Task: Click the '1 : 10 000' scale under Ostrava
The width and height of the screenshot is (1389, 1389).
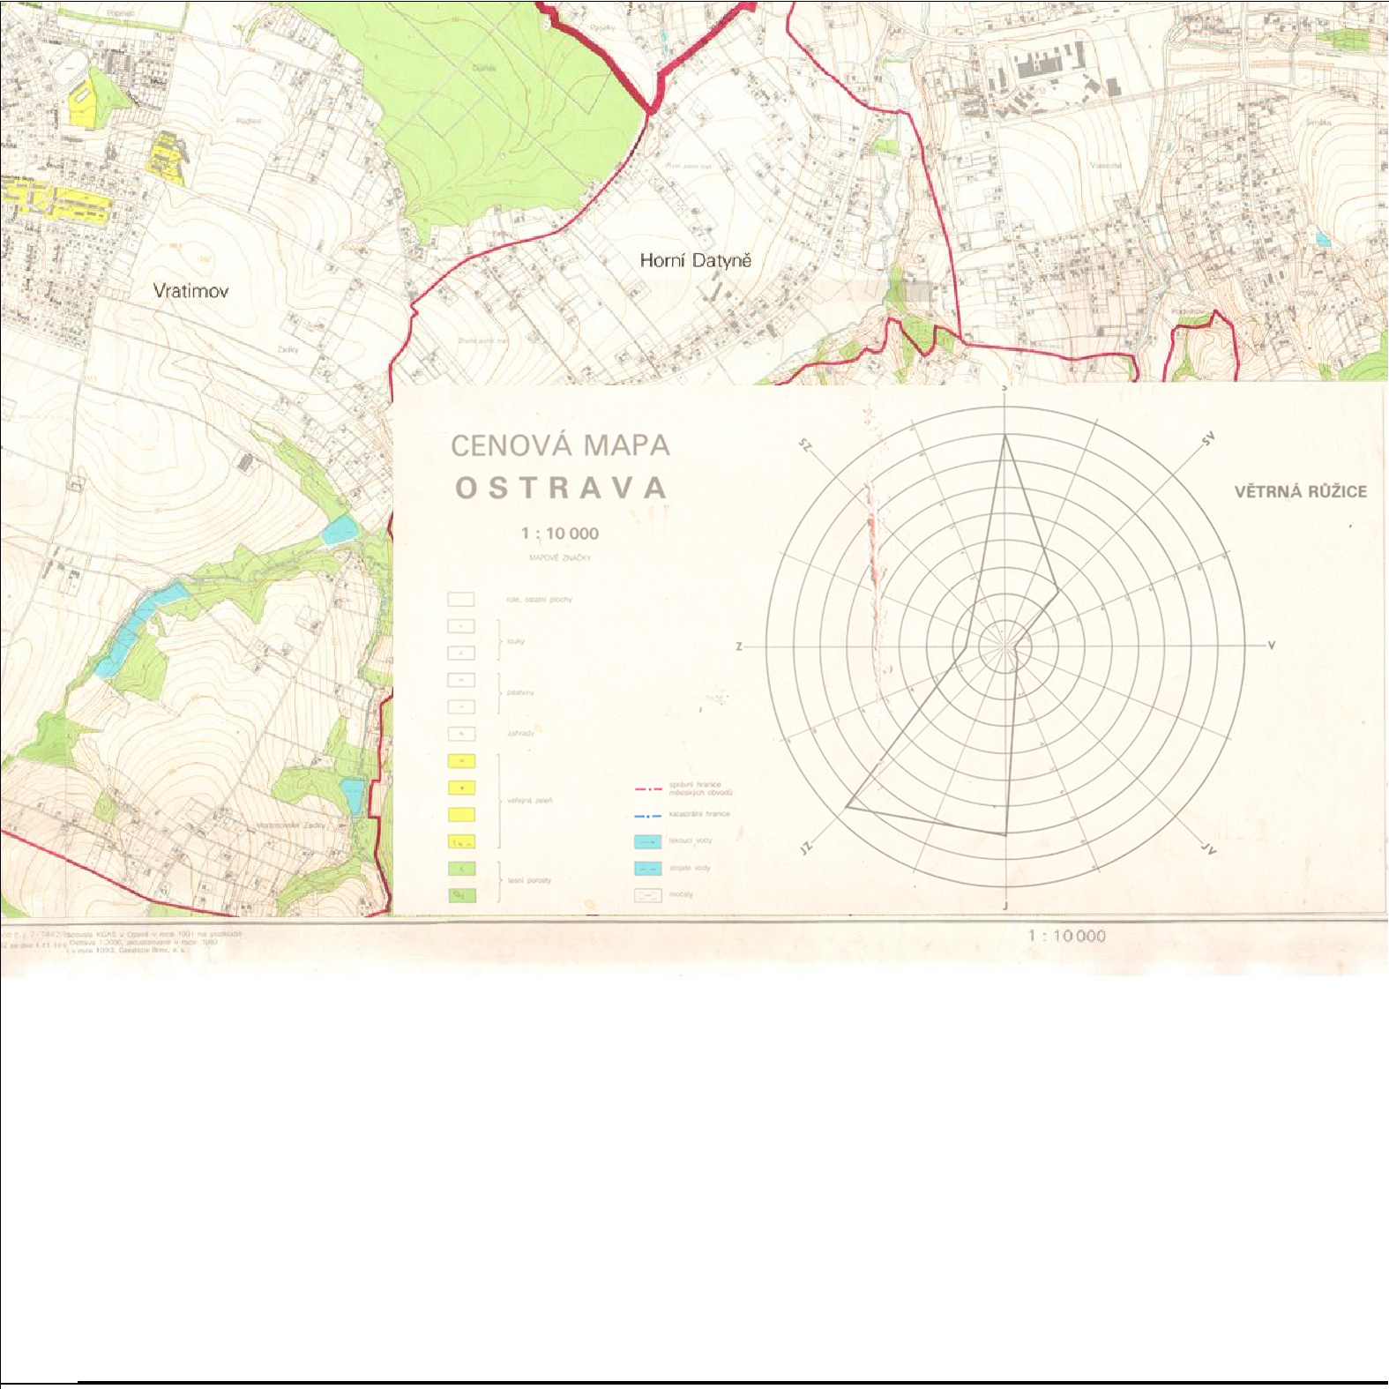Action: click(560, 534)
